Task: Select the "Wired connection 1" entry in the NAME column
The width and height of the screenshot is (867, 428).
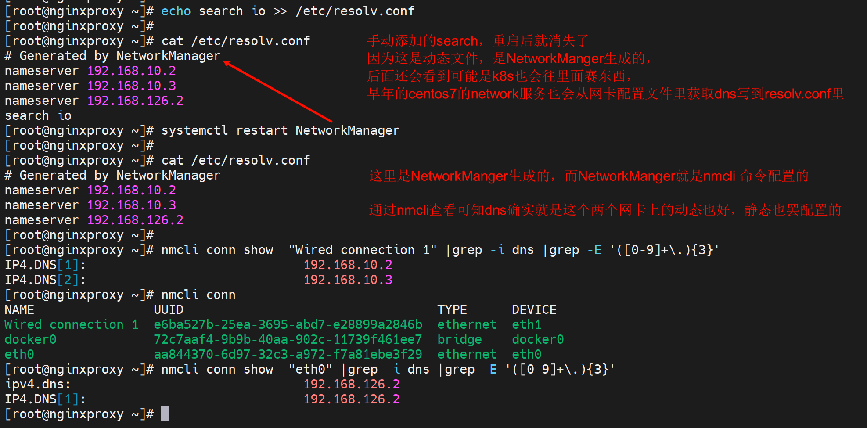Action: tap(72, 325)
